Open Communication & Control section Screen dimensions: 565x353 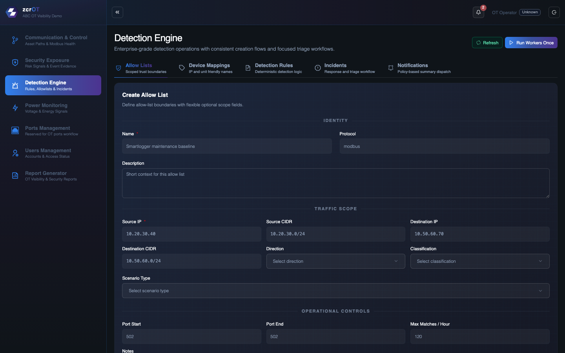53,40
